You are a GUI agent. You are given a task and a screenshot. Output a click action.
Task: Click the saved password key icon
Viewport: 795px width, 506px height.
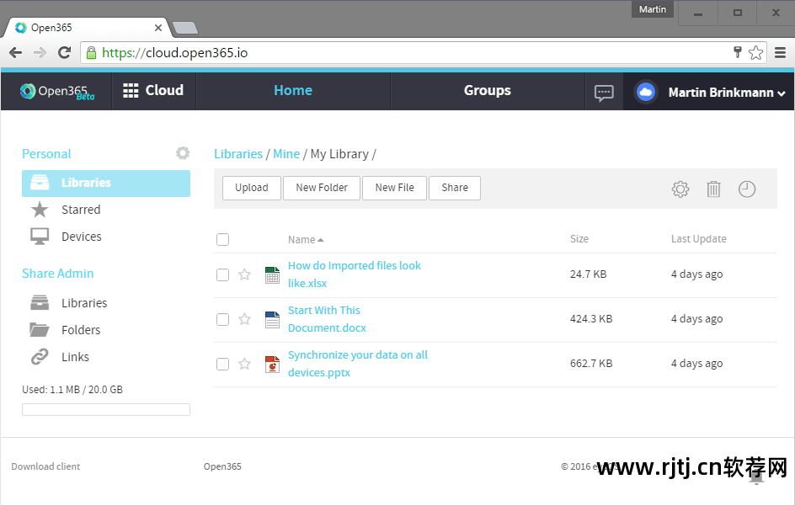[x=738, y=52]
